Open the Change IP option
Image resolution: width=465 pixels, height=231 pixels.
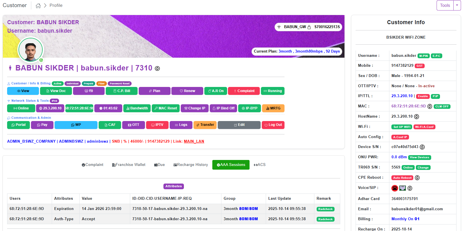click(194, 108)
